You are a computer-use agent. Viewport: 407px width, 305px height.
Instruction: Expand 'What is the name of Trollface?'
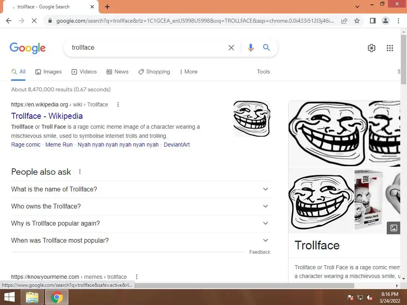[x=141, y=189]
